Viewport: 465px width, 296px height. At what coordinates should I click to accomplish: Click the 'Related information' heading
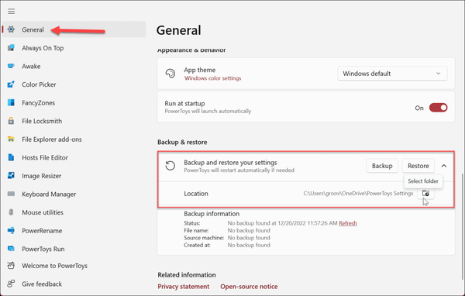[187, 274]
